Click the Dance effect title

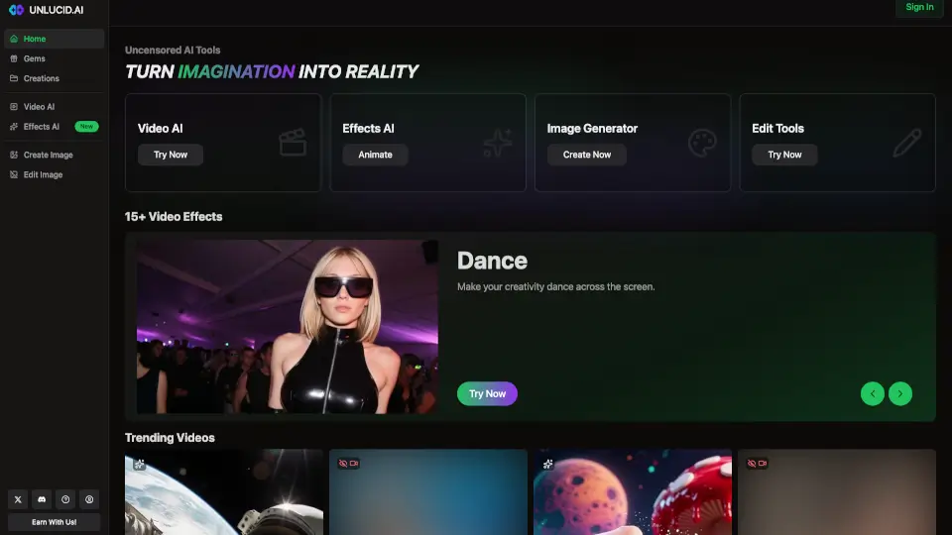click(x=492, y=261)
